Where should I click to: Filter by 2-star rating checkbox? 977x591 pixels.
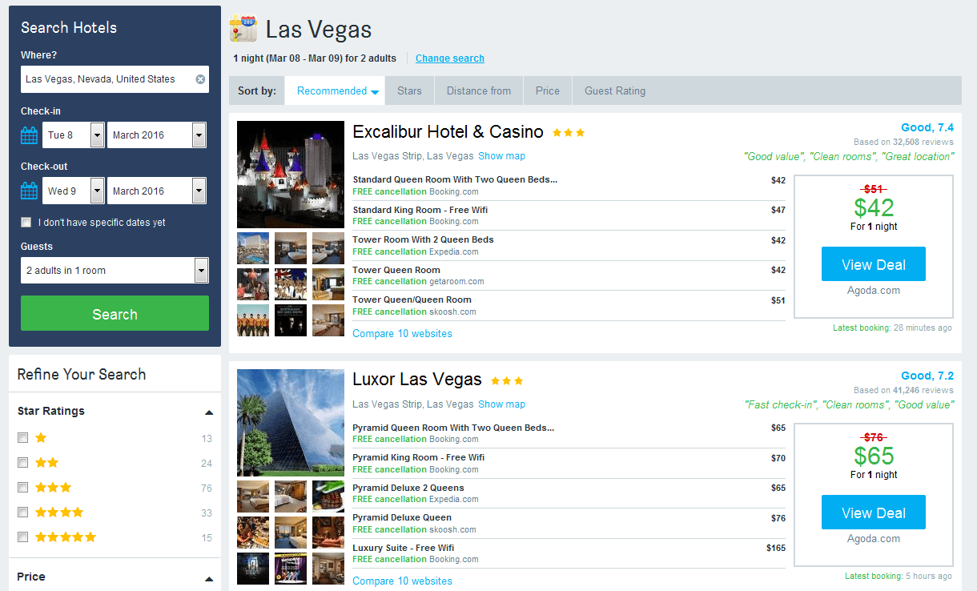coord(23,463)
